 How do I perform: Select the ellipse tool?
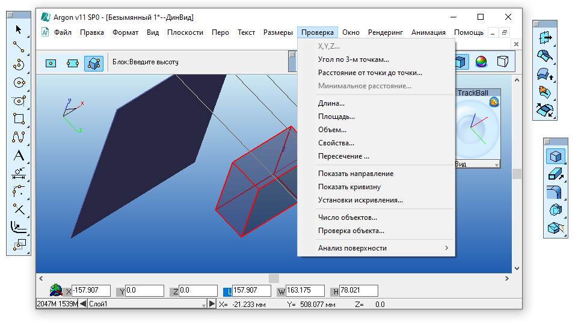18,101
